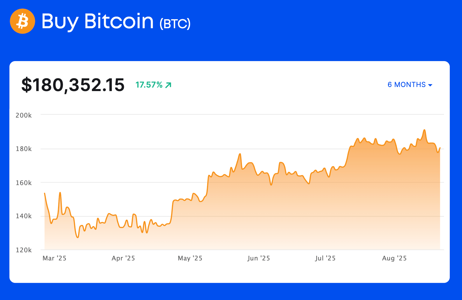Click the 180k y-axis label

click(x=24, y=149)
